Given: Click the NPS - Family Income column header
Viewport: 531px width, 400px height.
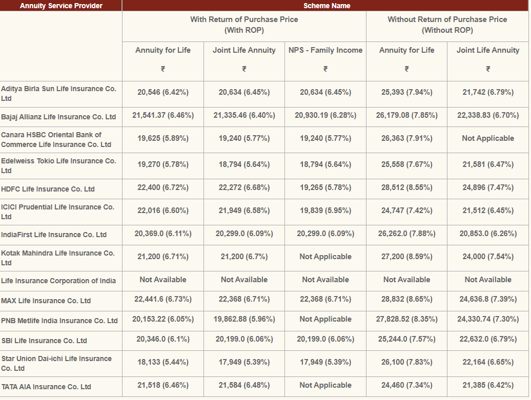Looking at the screenshot, I should 325,50.
